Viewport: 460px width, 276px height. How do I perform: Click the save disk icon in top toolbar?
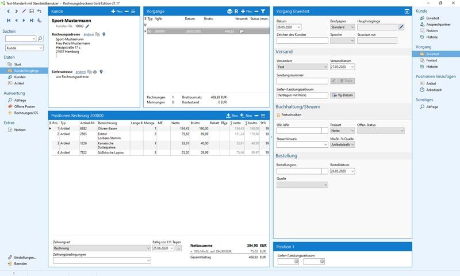click(x=31, y=11)
